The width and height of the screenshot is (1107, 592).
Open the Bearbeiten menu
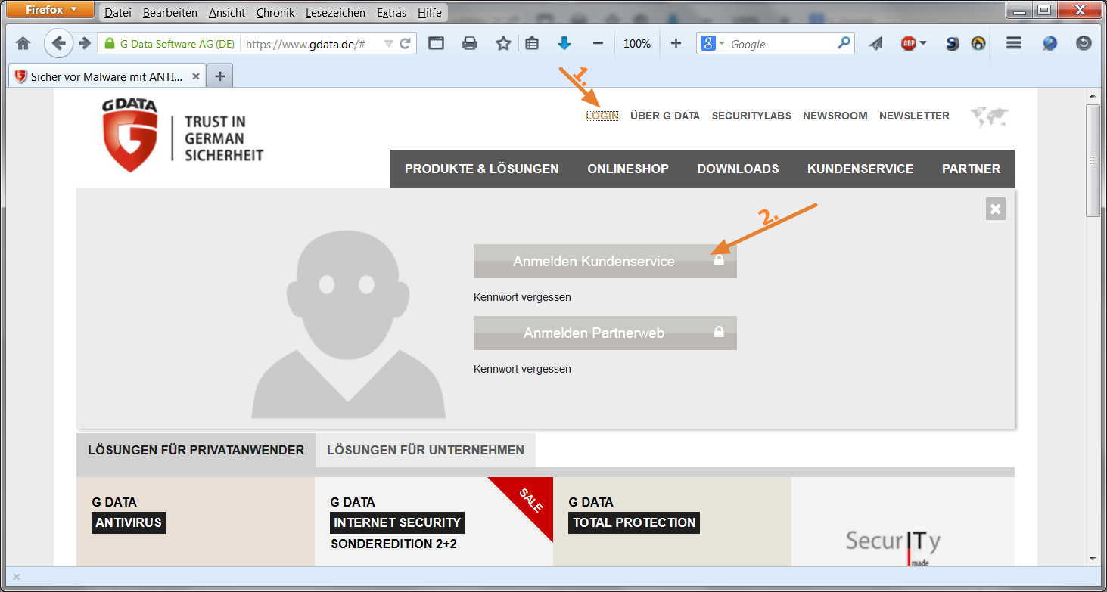click(x=170, y=13)
